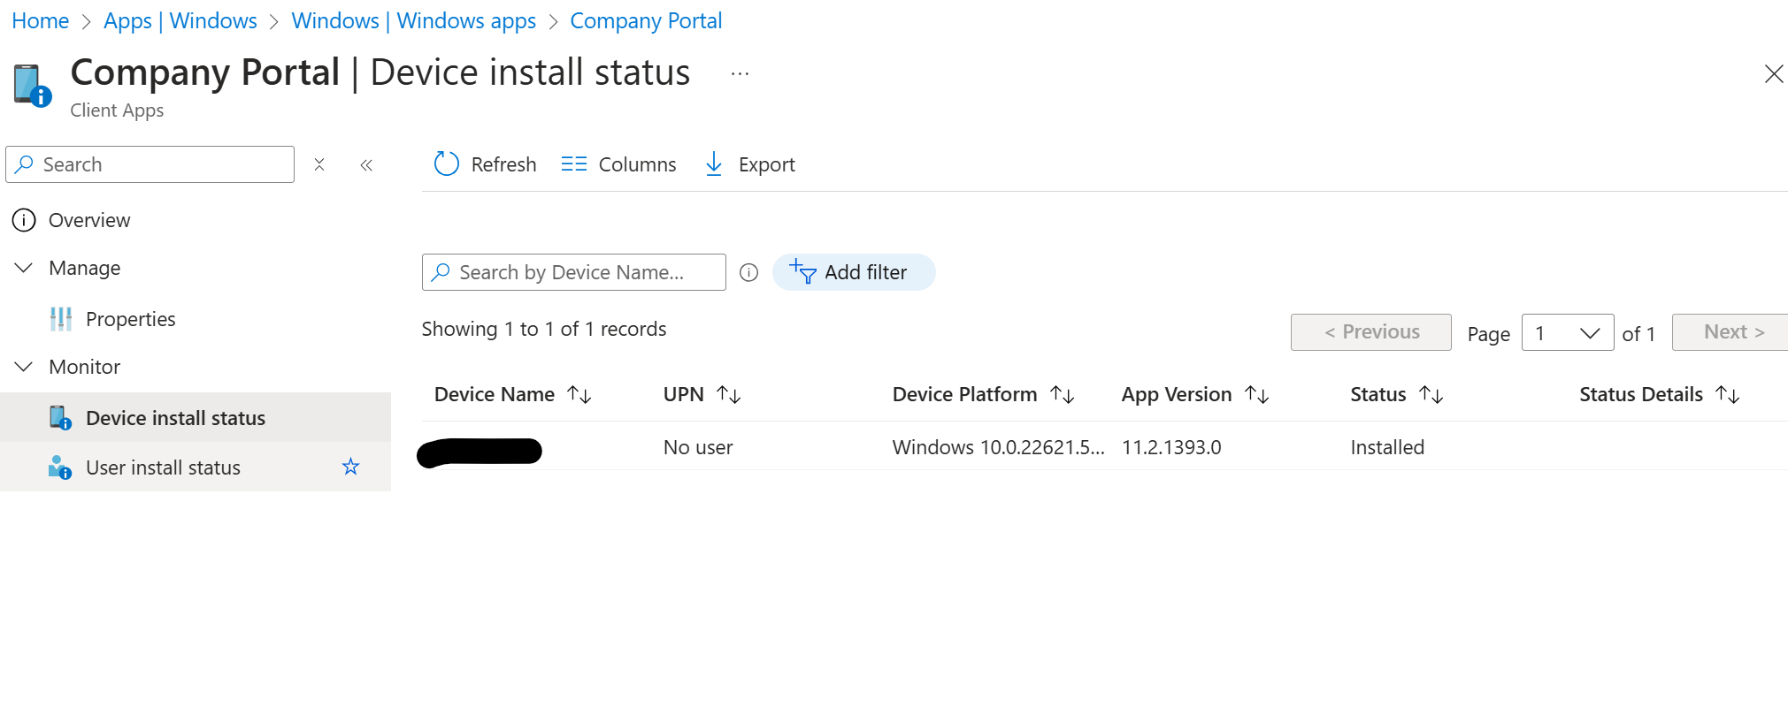Image resolution: width=1788 pixels, height=722 pixels.
Task: Collapse the Monitor section
Action: coord(24,366)
